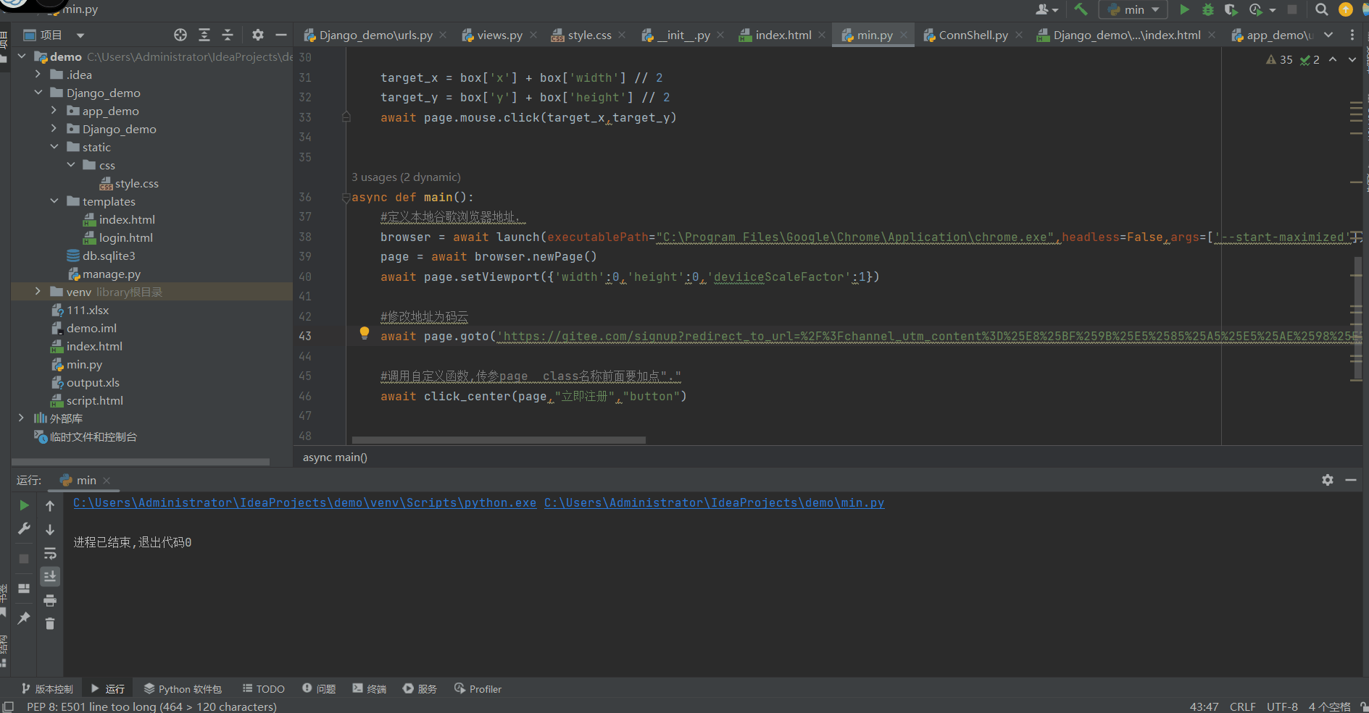1369x713 pixels.
Task: Open python.exe path link in console
Action: (304, 502)
